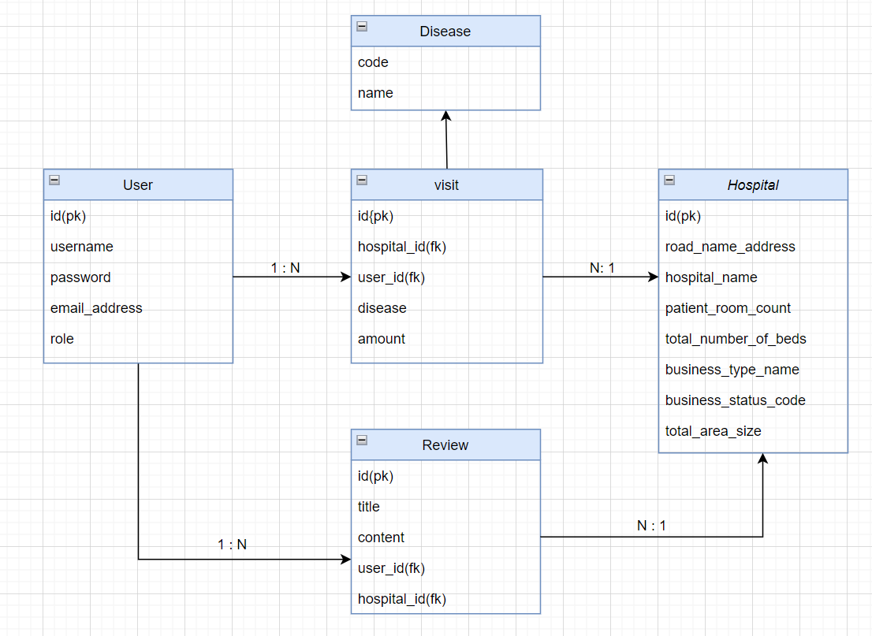Collapse the Review entity minus icon
The height and width of the screenshot is (636, 872).
(x=362, y=440)
